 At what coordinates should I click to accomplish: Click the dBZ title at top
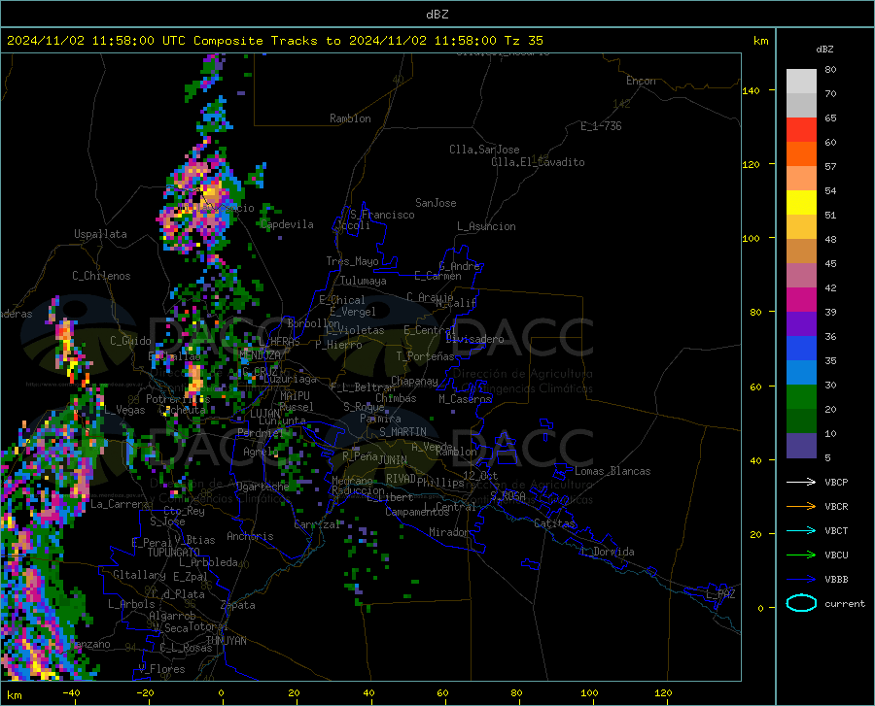437,14
